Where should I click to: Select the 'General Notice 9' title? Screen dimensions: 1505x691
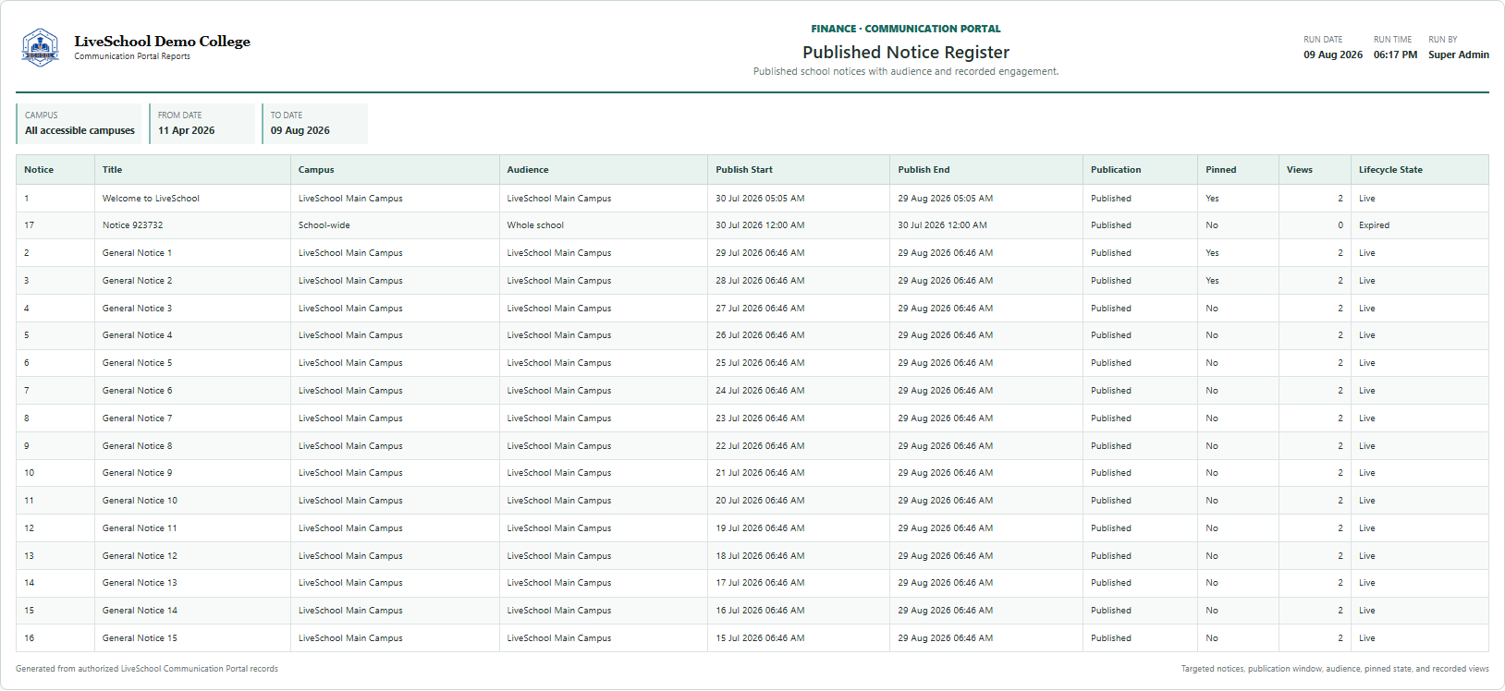137,473
